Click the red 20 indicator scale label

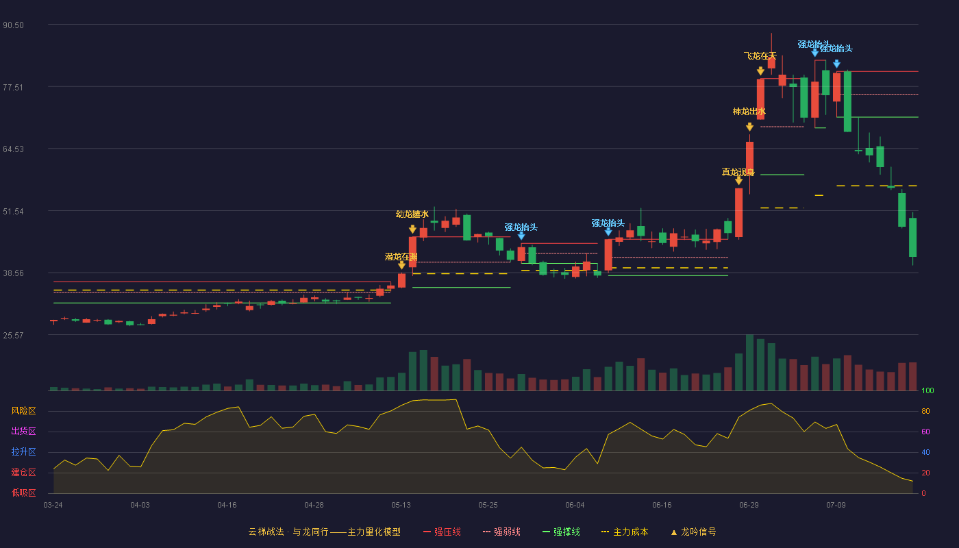pos(925,473)
